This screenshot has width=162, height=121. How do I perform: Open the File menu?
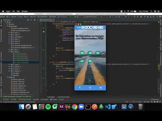(13, 11)
